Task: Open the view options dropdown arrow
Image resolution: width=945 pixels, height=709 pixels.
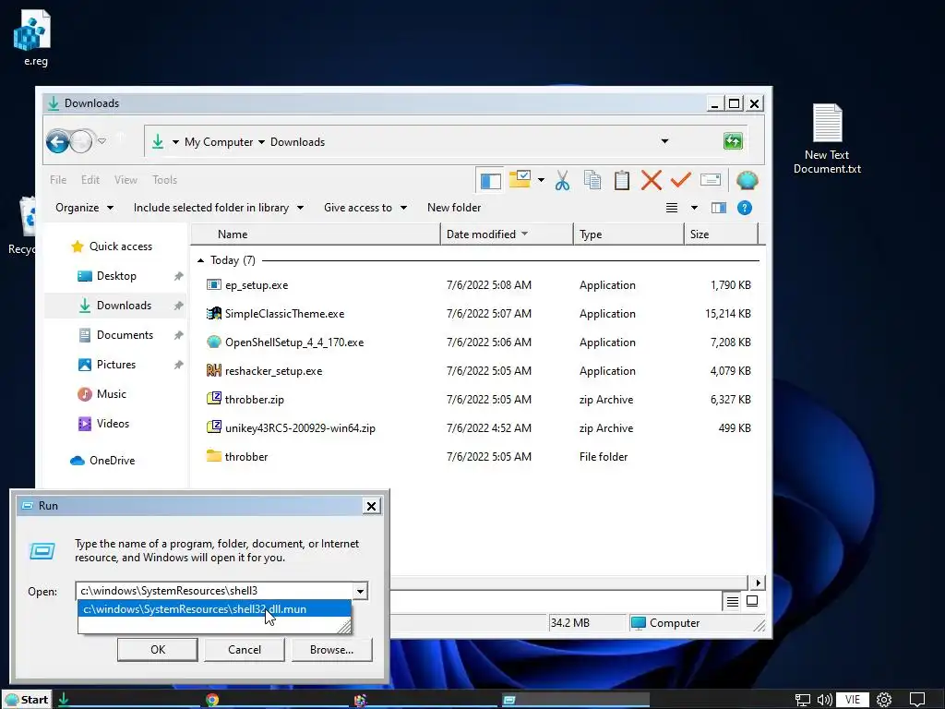Action: pos(694,208)
